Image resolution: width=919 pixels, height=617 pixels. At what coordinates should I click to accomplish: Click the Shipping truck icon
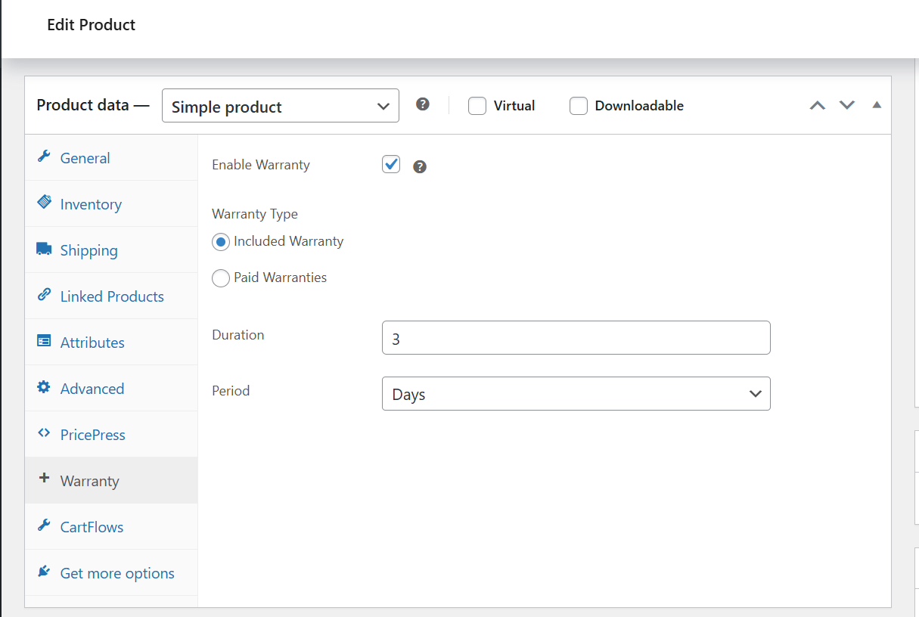click(44, 250)
